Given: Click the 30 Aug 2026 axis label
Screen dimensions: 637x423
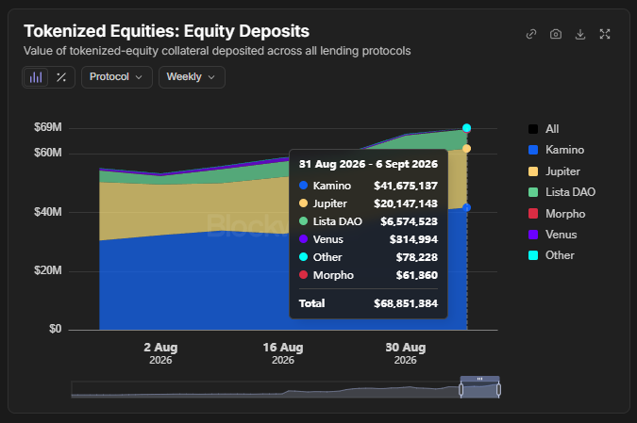Looking at the screenshot, I should pyautogui.click(x=406, y=353).
